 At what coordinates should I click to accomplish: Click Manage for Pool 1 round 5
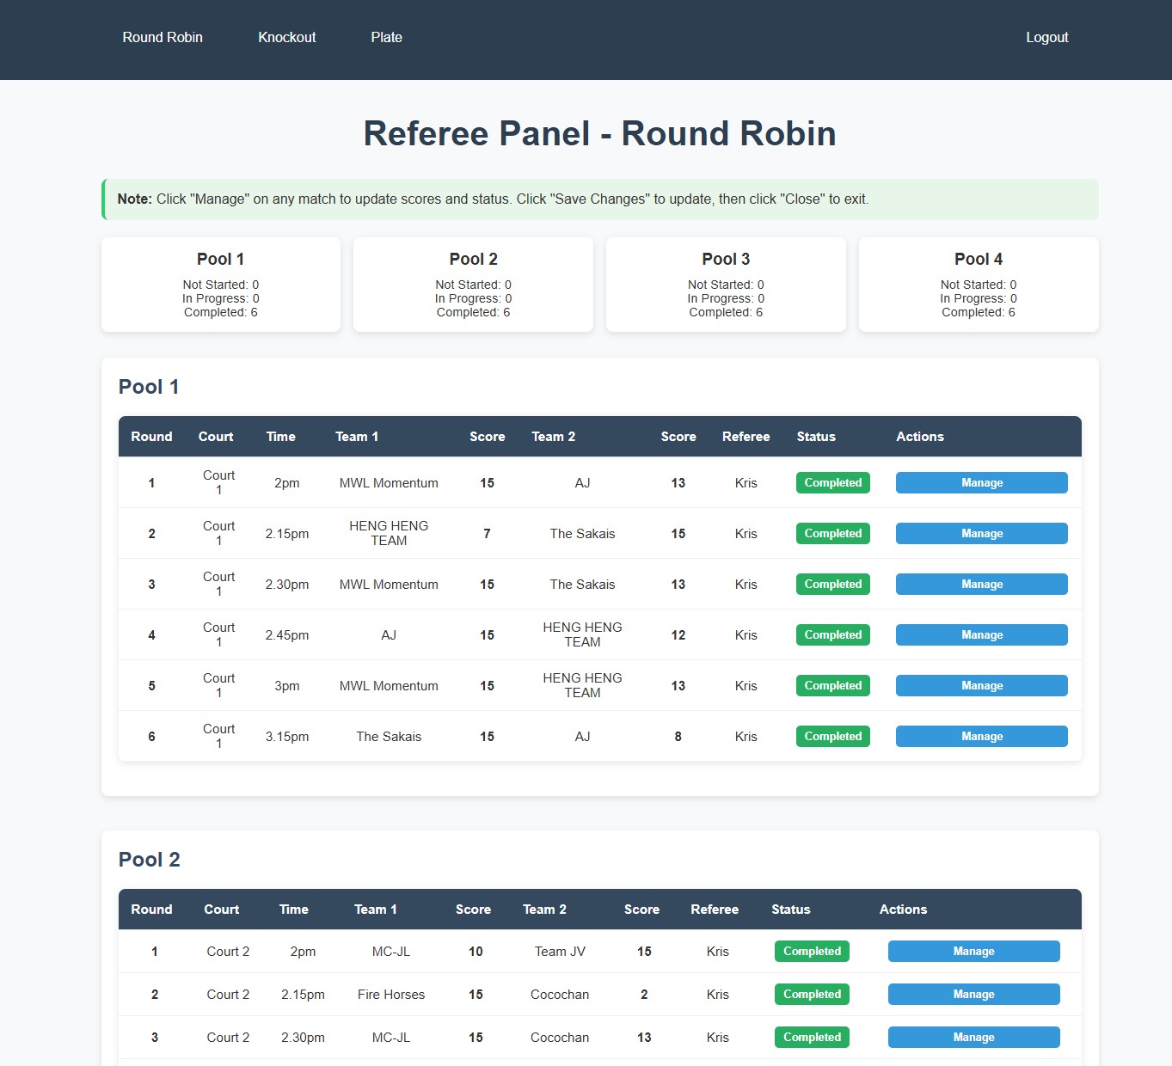click(981, 686)
